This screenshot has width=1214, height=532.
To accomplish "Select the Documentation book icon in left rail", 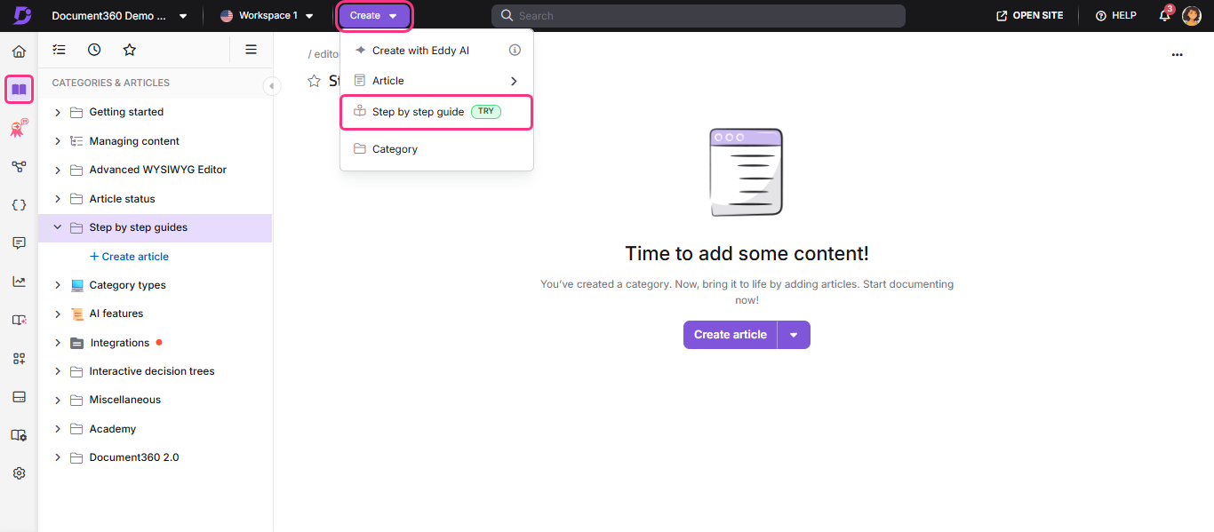I will [19, 90].
